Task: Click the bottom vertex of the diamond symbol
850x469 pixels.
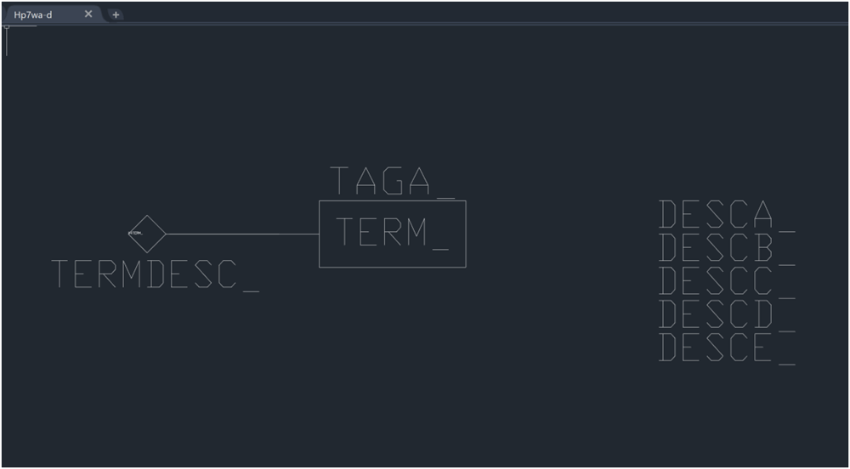Action: pyautogui.click(x=147, y=252)
